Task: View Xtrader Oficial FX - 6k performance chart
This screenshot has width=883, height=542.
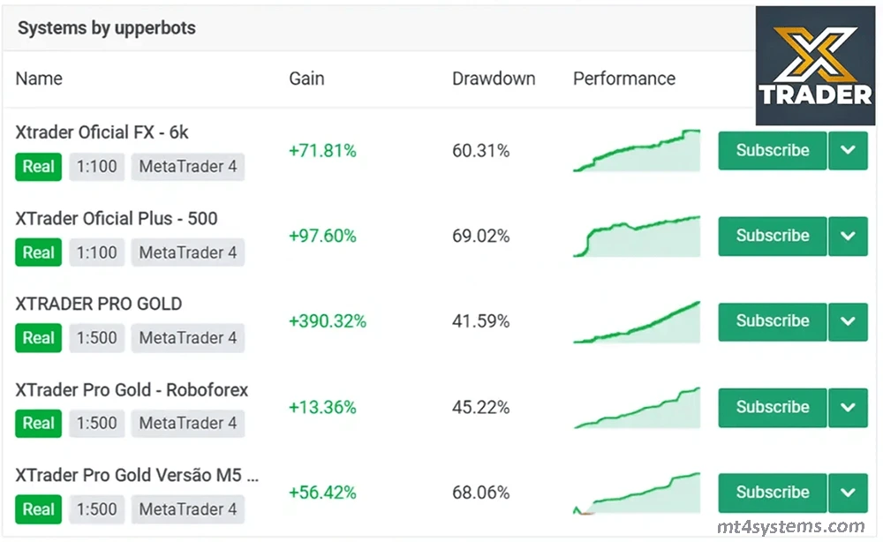Action: 637,151
